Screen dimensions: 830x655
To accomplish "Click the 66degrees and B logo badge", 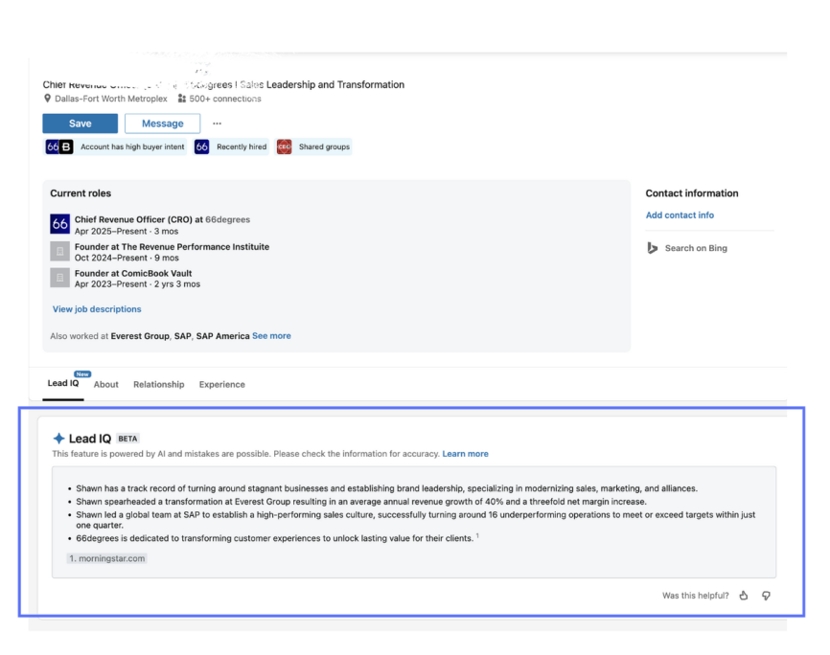I will [59, 147].
